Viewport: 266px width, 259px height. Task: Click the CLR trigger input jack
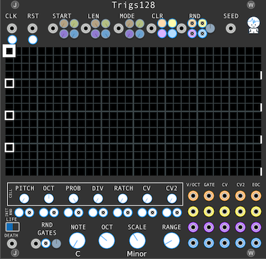pyautogui.click(x=151, y=29)
